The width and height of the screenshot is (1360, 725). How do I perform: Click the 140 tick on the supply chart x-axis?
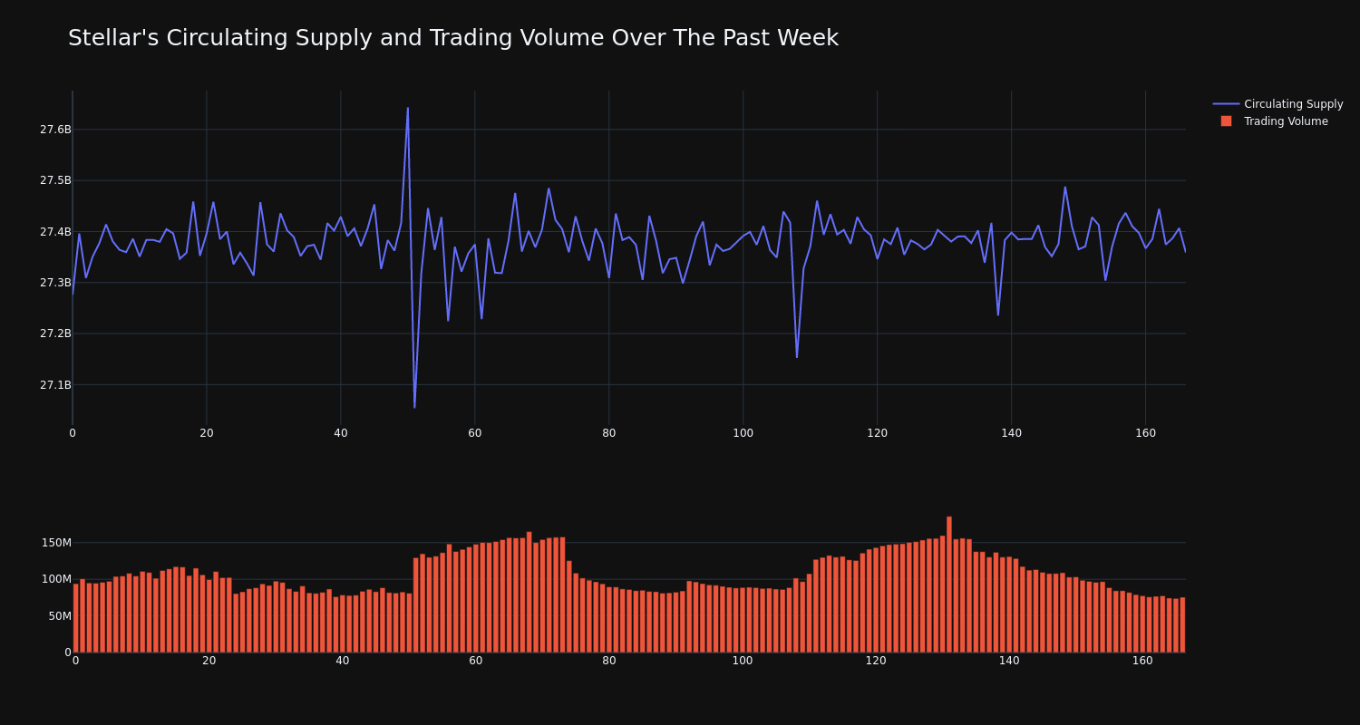coord(1011,433)
